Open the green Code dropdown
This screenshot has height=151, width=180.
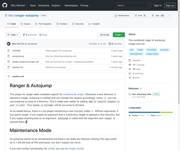pos(119,35)
